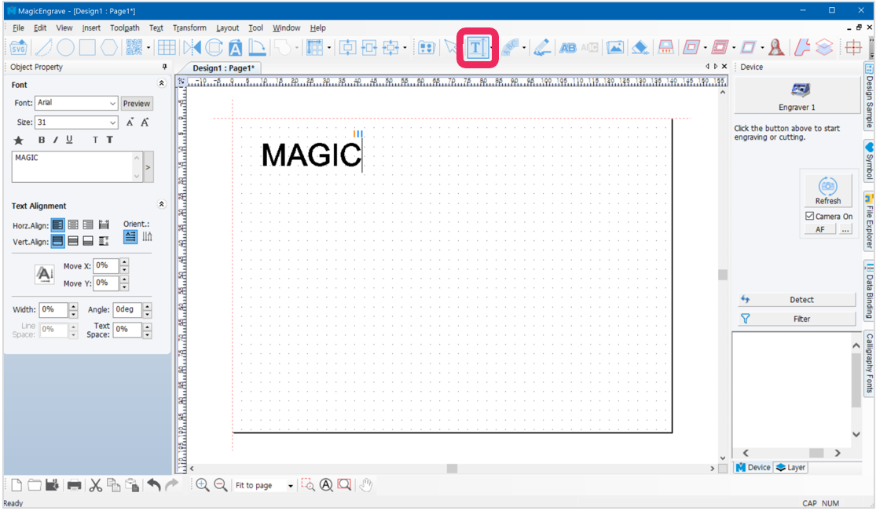Screen dimensions: 876x511
Task: Open the Font name dropdown
Action: click(112, 104)
